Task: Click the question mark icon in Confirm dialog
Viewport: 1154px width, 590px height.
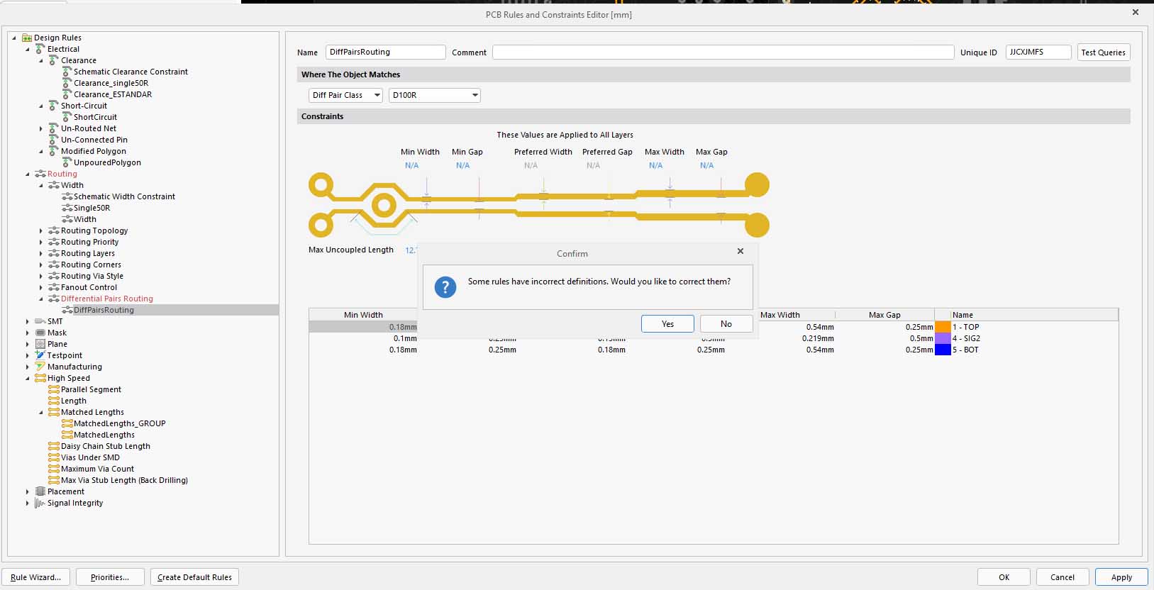Action: (445, 287)
